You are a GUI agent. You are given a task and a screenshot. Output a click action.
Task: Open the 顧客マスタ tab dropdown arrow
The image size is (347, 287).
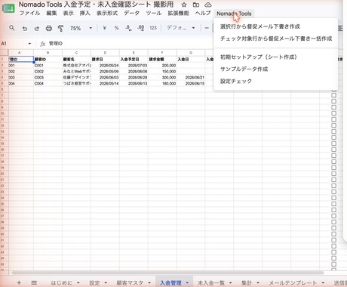click(x=149, y=282)
